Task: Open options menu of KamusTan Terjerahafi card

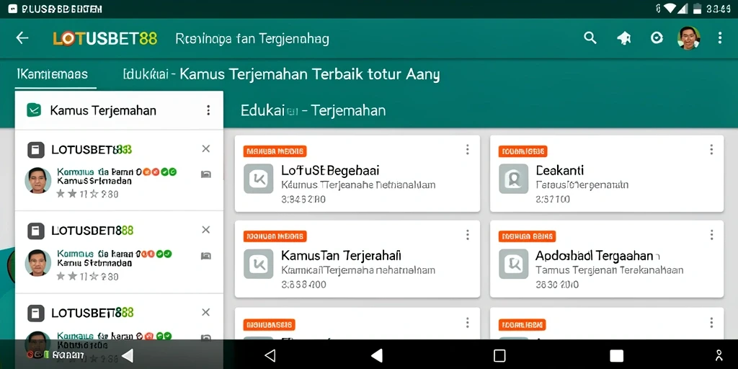Action: 467,235
